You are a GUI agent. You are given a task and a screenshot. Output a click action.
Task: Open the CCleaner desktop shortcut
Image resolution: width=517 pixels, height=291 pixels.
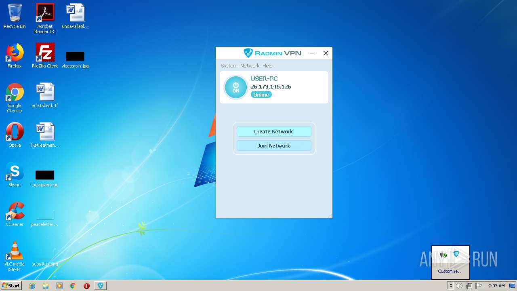(x=15, y=215)
